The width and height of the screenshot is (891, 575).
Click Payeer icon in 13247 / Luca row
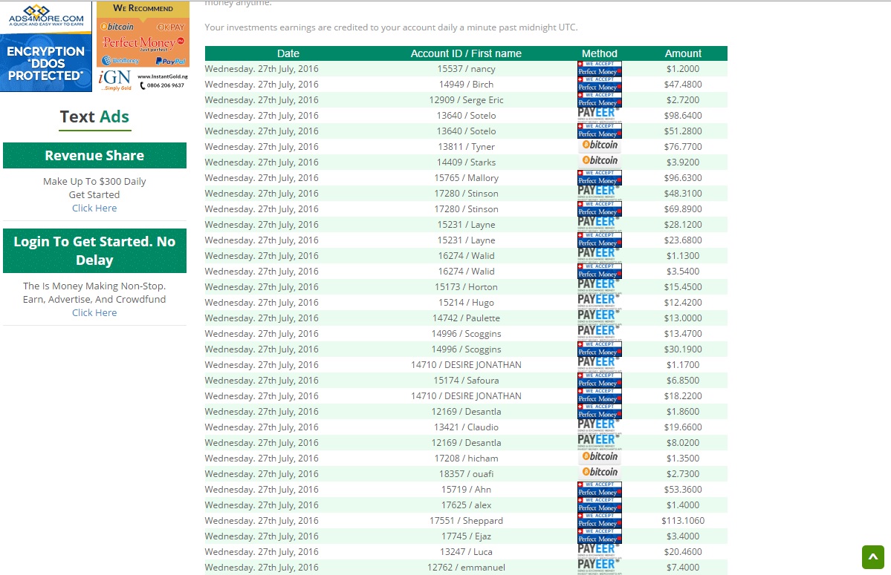click(x=600, y=551)
